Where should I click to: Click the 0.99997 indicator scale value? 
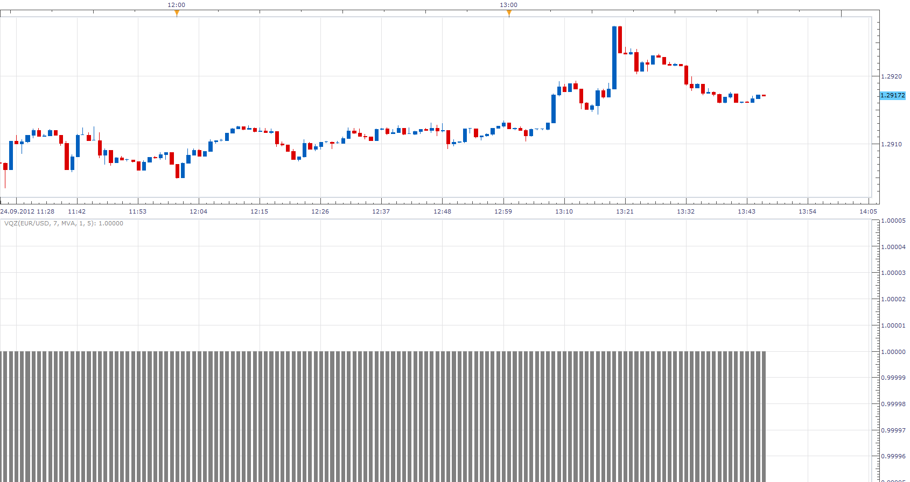893,430
